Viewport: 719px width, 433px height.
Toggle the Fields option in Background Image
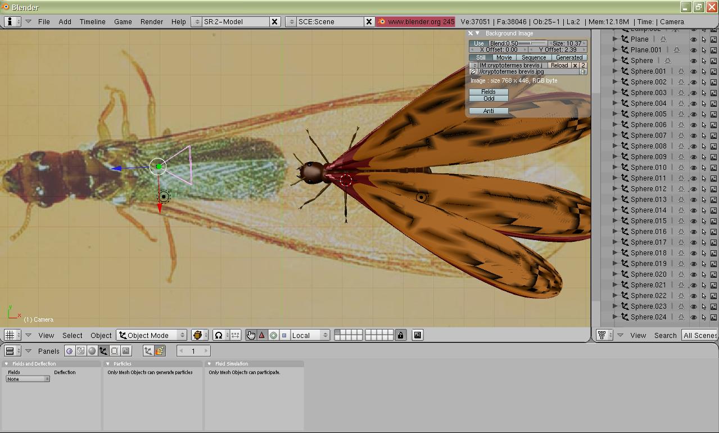[x=489, y=92]
